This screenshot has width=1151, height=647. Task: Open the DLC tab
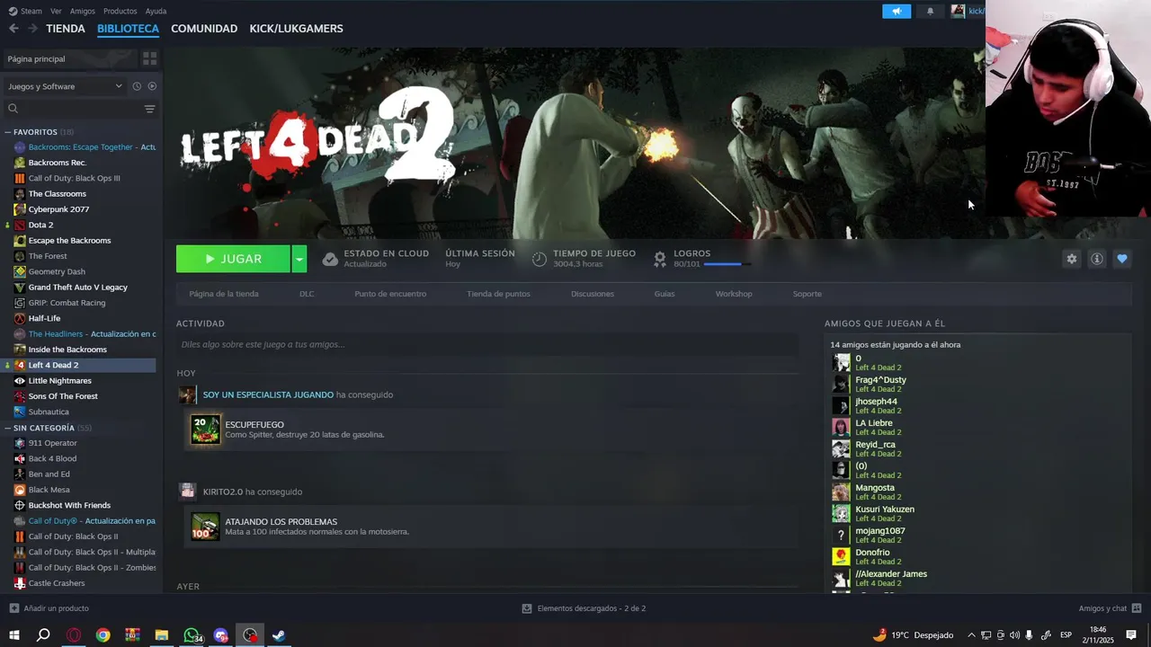click(307, 294)
